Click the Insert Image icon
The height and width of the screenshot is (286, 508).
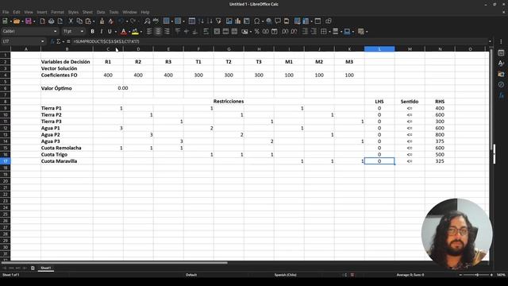point(229,21)
